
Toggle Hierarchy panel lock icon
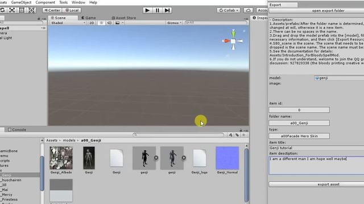[39, 18]
